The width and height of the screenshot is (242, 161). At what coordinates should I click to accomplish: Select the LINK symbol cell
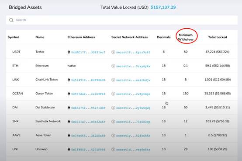(x=16, y=80)
